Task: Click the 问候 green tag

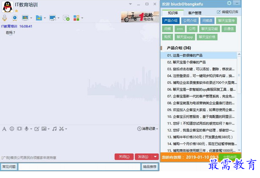Action: [x=167, y=29]
